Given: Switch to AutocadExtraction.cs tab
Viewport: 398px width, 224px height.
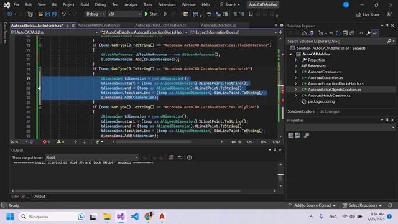Looking at the screenshot, I should pyautogui.click(x=218, y=25).
